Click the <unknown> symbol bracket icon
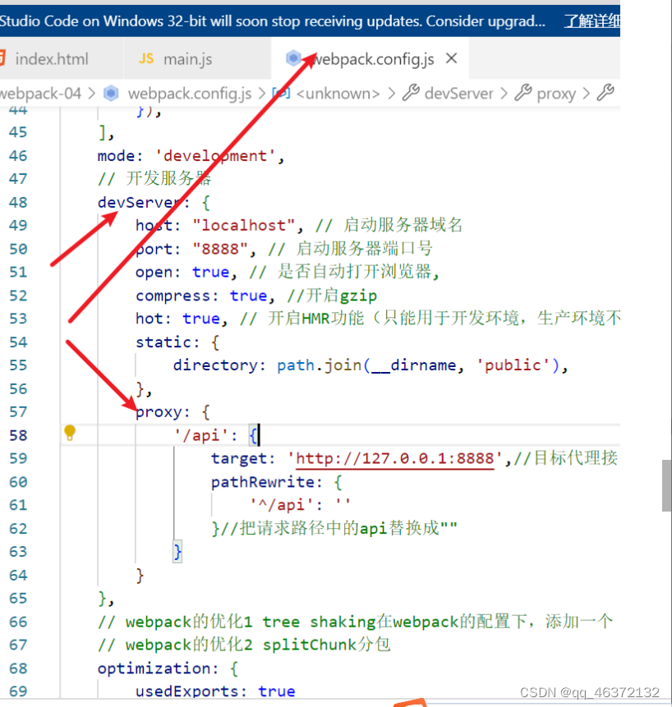672x707 pixels. click(281, 93)
